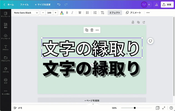Open the File (ファイル) menu
175x111 pixels.
24,4
